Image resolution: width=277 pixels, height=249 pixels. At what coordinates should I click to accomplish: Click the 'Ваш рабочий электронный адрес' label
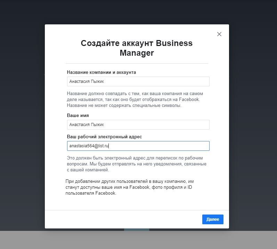click(104, 137)
